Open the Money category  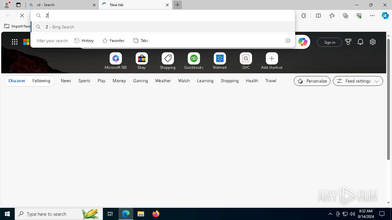(x=119, y=81)
